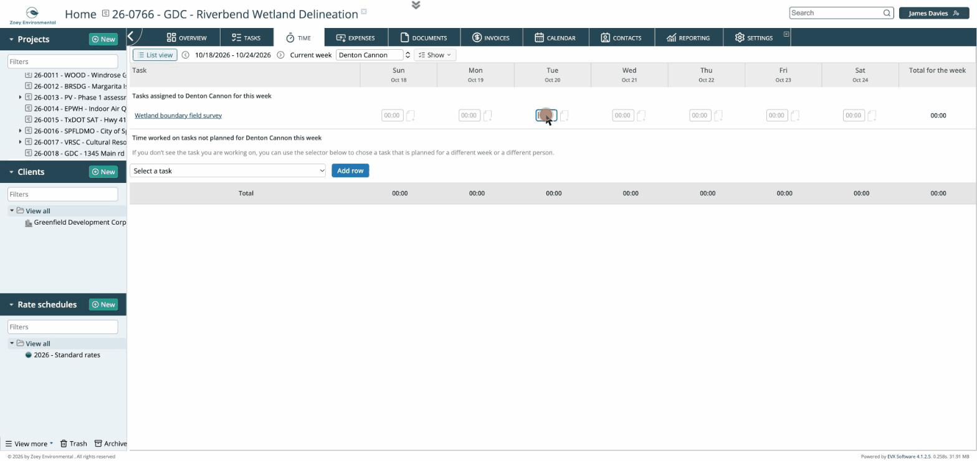
Task: Collapse the Rate schedules panel
Action: (x=11, y=305)
